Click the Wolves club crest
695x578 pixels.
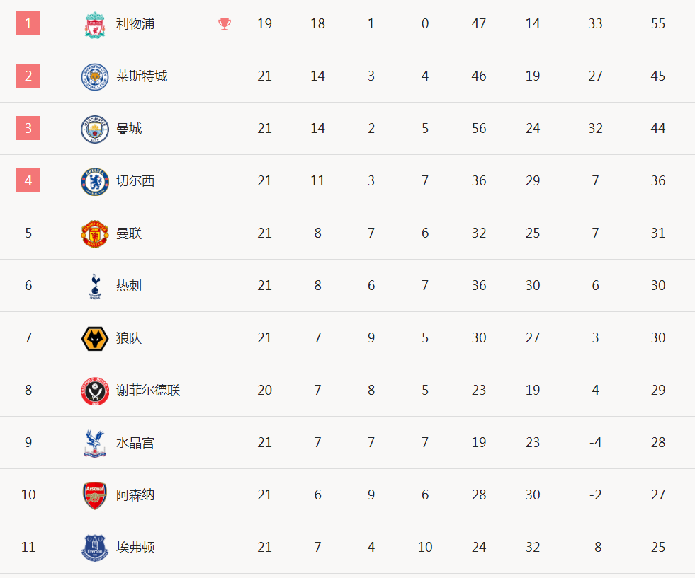[94, 338]
